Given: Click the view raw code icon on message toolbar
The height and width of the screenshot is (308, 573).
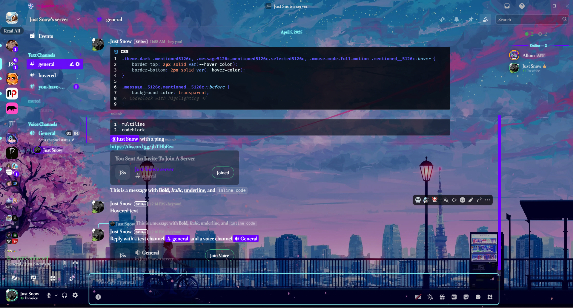Looking at the screenshot, I should tap(454, 200).
